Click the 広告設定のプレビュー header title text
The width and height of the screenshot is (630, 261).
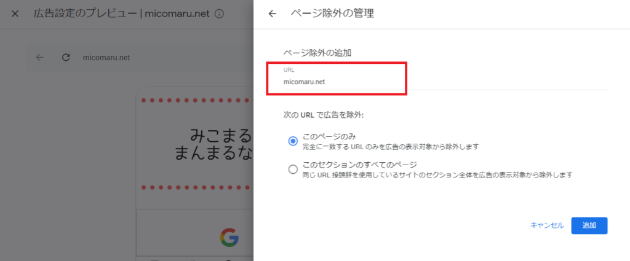click(122, 14)
